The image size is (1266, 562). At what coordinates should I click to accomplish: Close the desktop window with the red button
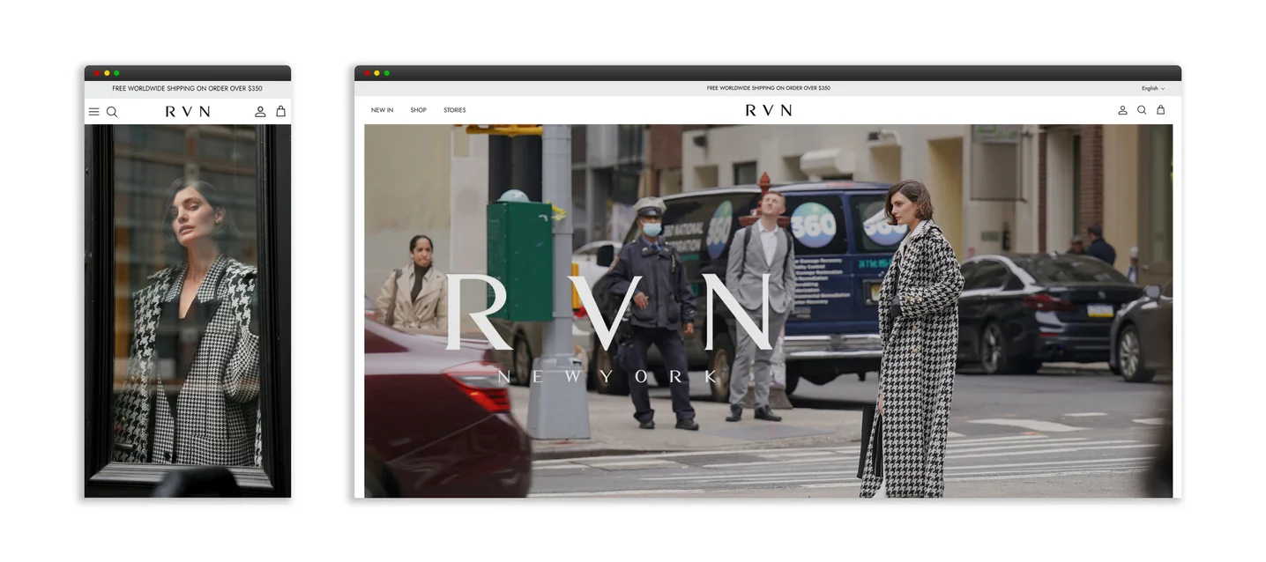[x=367, y=73]
